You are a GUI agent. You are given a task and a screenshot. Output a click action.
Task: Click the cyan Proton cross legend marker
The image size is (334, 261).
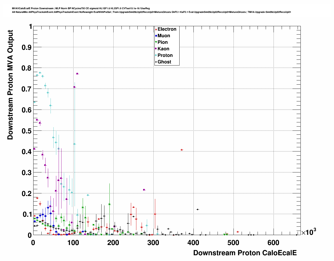156,56
